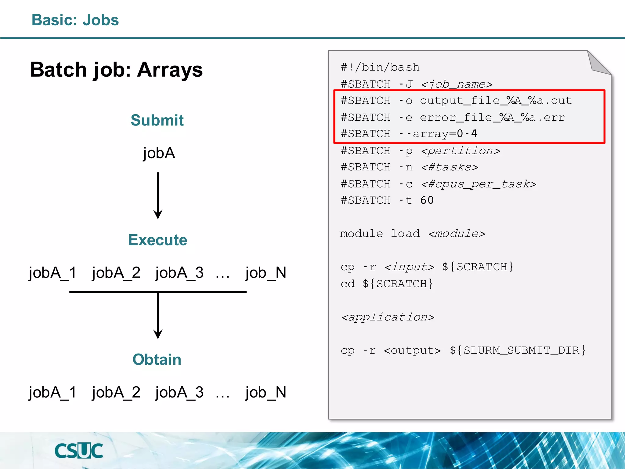Click the folded corner of the script page
Screen dimensions: 625x469
(598, 64)
